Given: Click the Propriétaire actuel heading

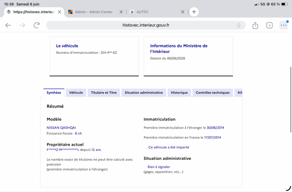Looking at the screenshot, I should tap(65, 144).
